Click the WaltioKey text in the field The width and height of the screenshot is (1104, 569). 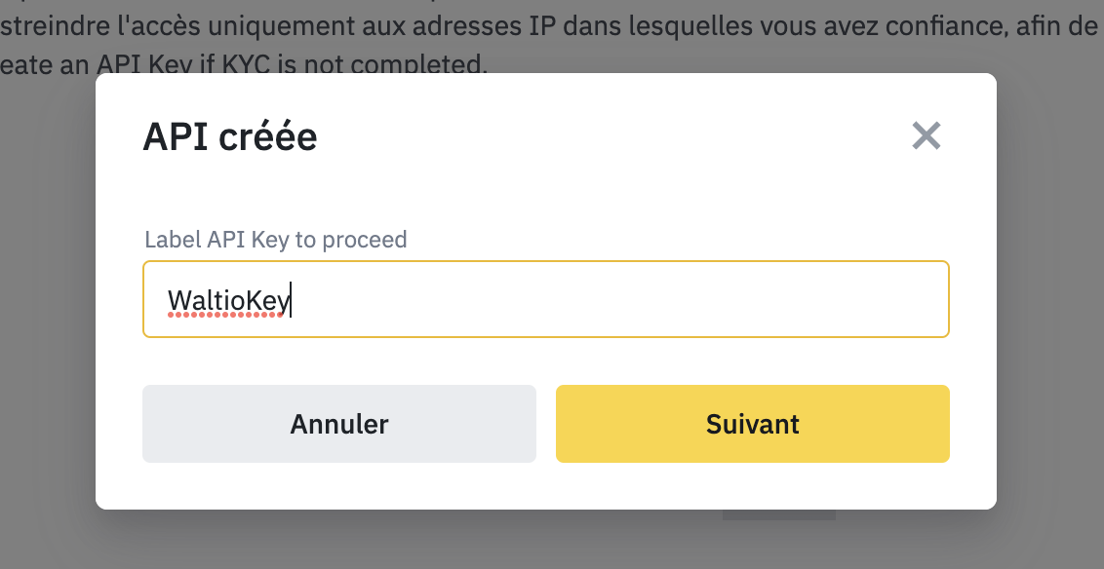tap(228, 300)
